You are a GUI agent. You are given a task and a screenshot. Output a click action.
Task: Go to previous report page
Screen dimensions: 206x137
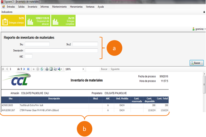pos(7,69)
